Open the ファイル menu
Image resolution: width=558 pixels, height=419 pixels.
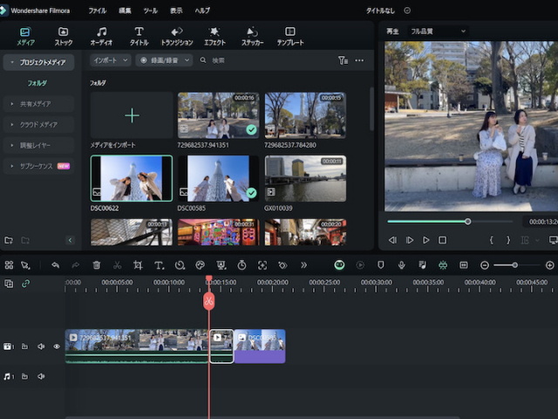97,10
